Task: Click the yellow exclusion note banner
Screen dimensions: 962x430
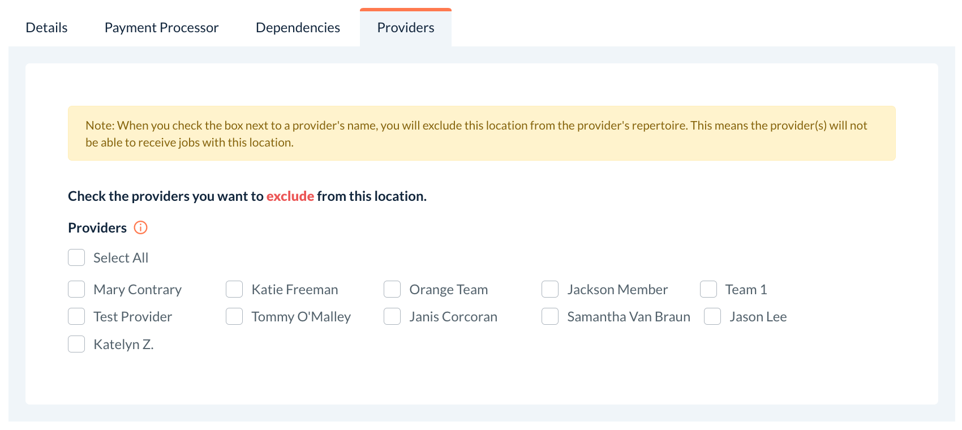Action: tap(482, 134)
